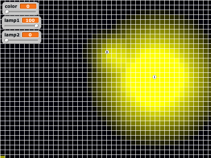Screen dimensions: 211x158
Task: Click the lamp1 slider handle
Action: [x=36, y=26]
